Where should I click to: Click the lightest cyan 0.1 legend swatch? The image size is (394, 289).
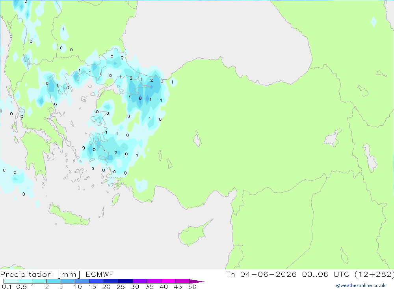pos(11,281)
